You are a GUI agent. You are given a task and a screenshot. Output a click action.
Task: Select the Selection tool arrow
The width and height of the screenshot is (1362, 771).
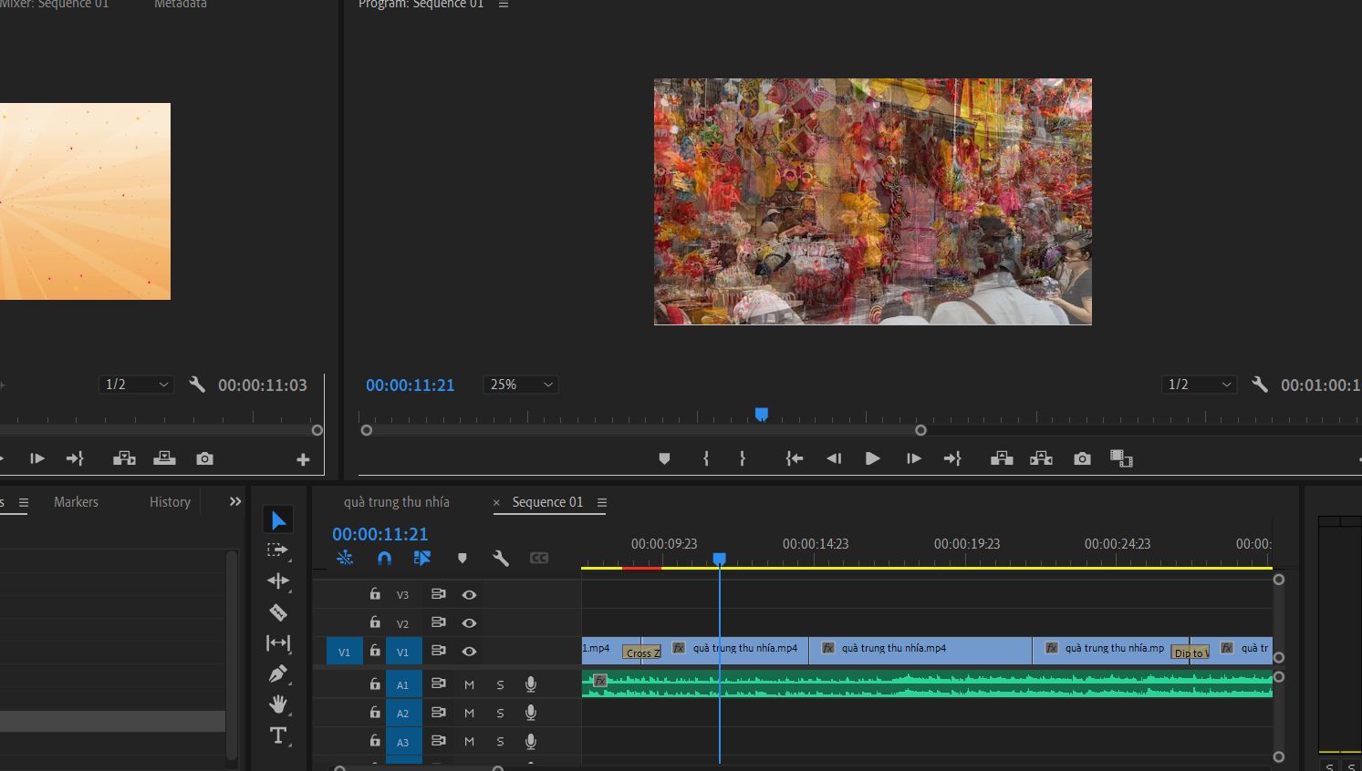coord(278,520)
